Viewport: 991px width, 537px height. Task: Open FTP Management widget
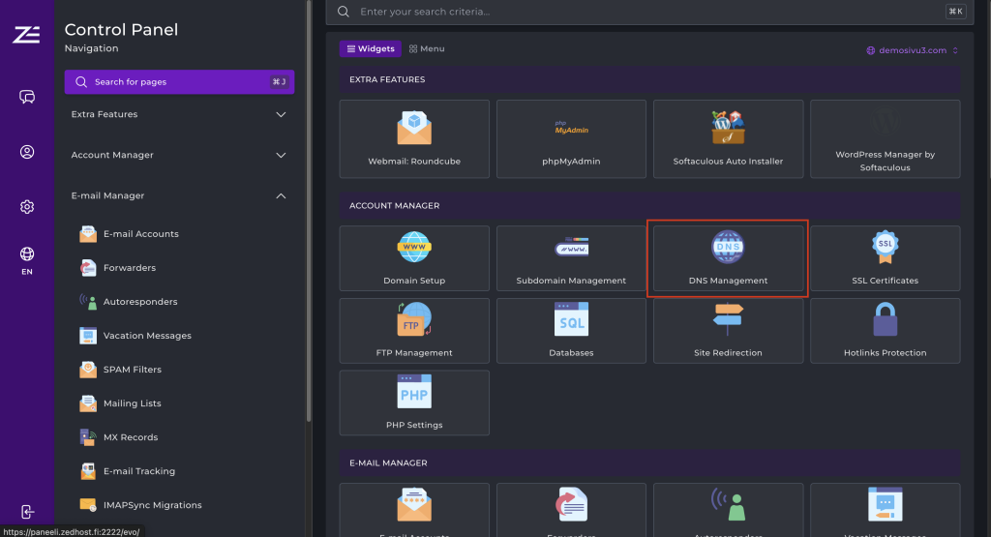point(414,331)
